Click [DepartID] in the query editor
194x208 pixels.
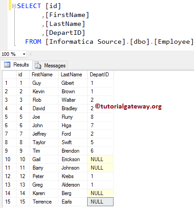(x=65, y=33)
